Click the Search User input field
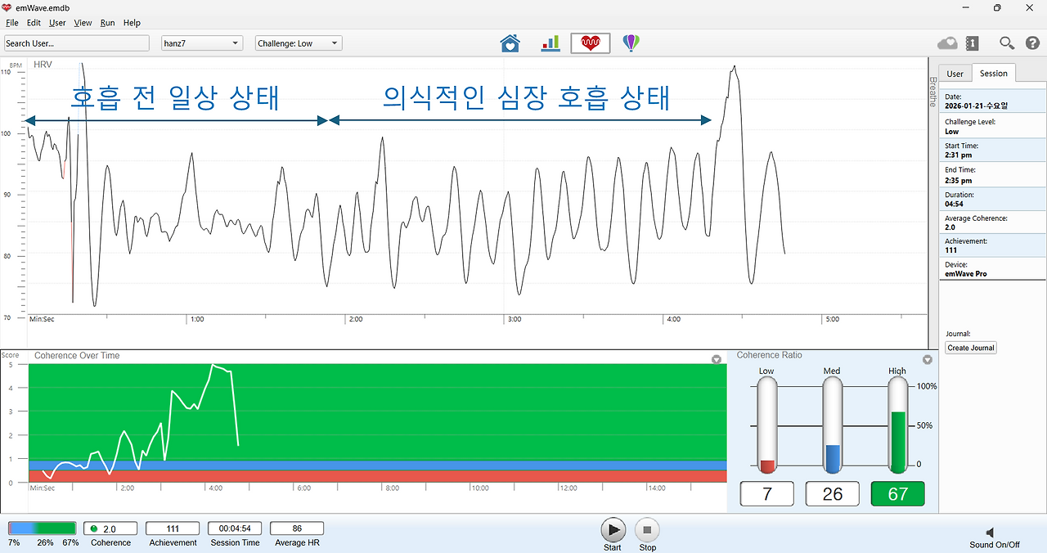Image resolution: width=1047 pixels, height=553 pixels. [77, 43]
